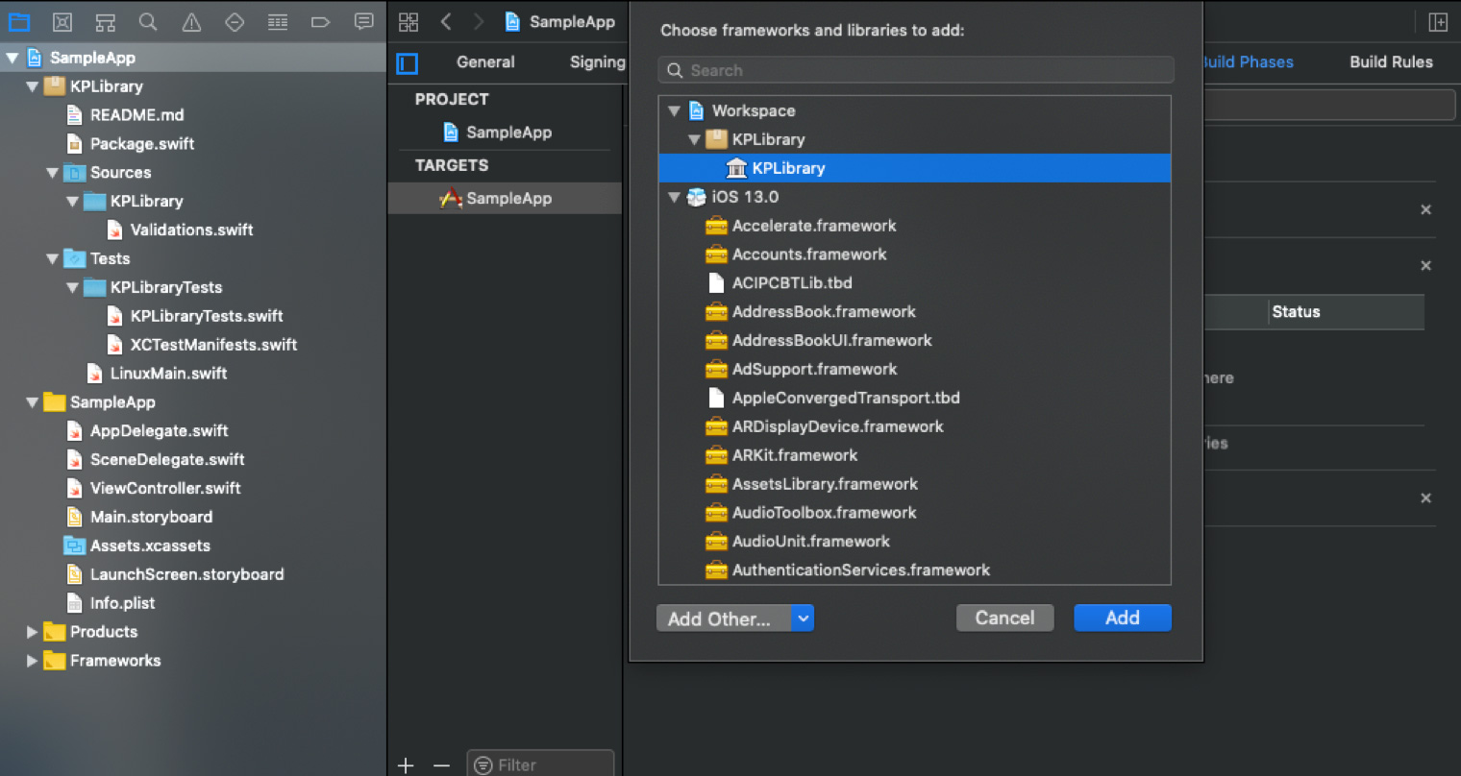
Task: Select the KPLibrary library icon in the dialog
Action: pos(736,168)
